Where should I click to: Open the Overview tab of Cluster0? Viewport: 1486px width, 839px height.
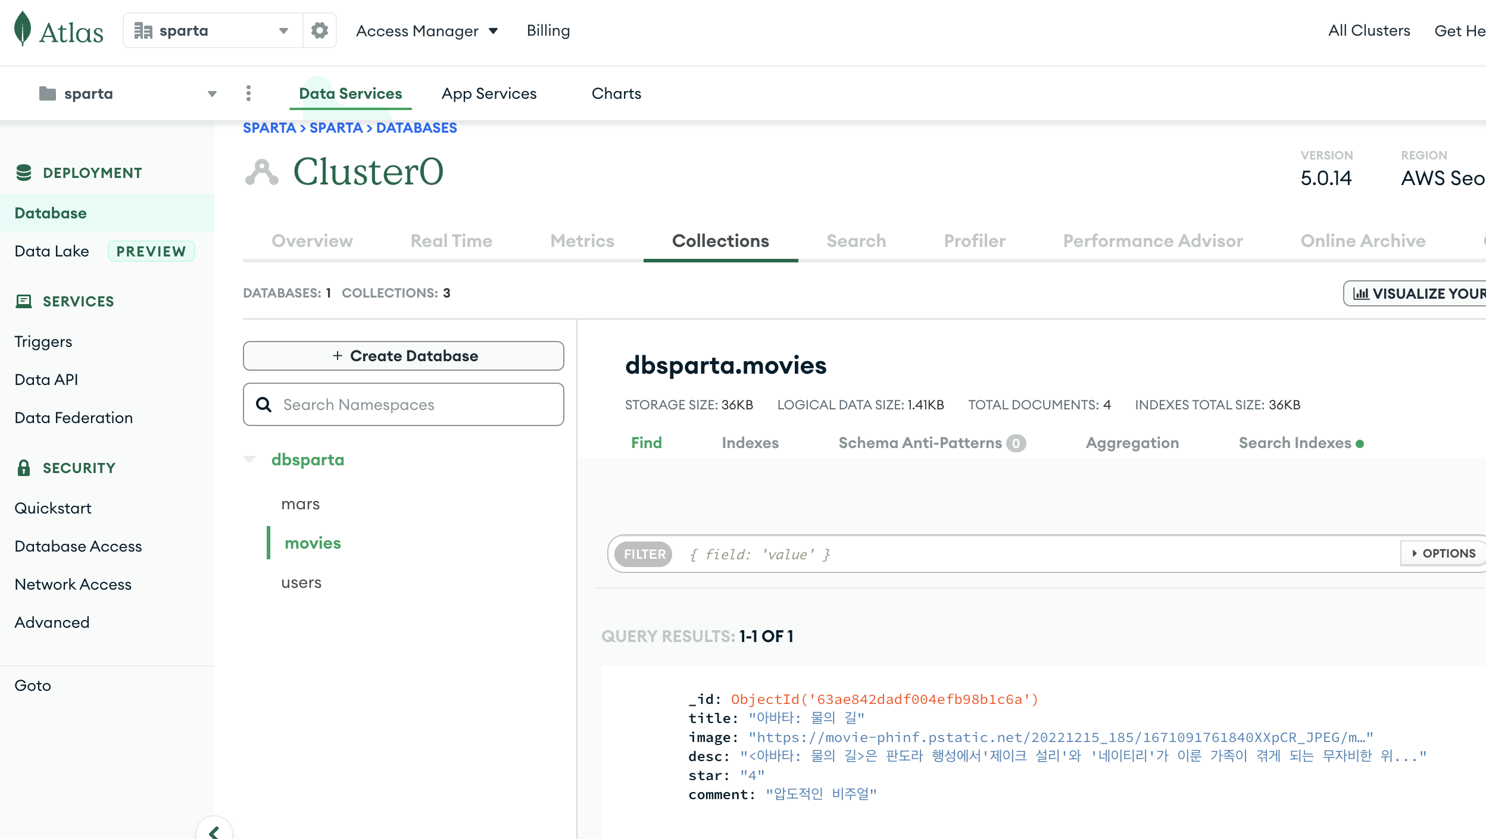[312, 241]
